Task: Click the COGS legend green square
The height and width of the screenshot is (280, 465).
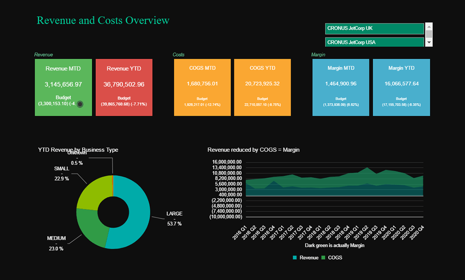Action: 323,258
